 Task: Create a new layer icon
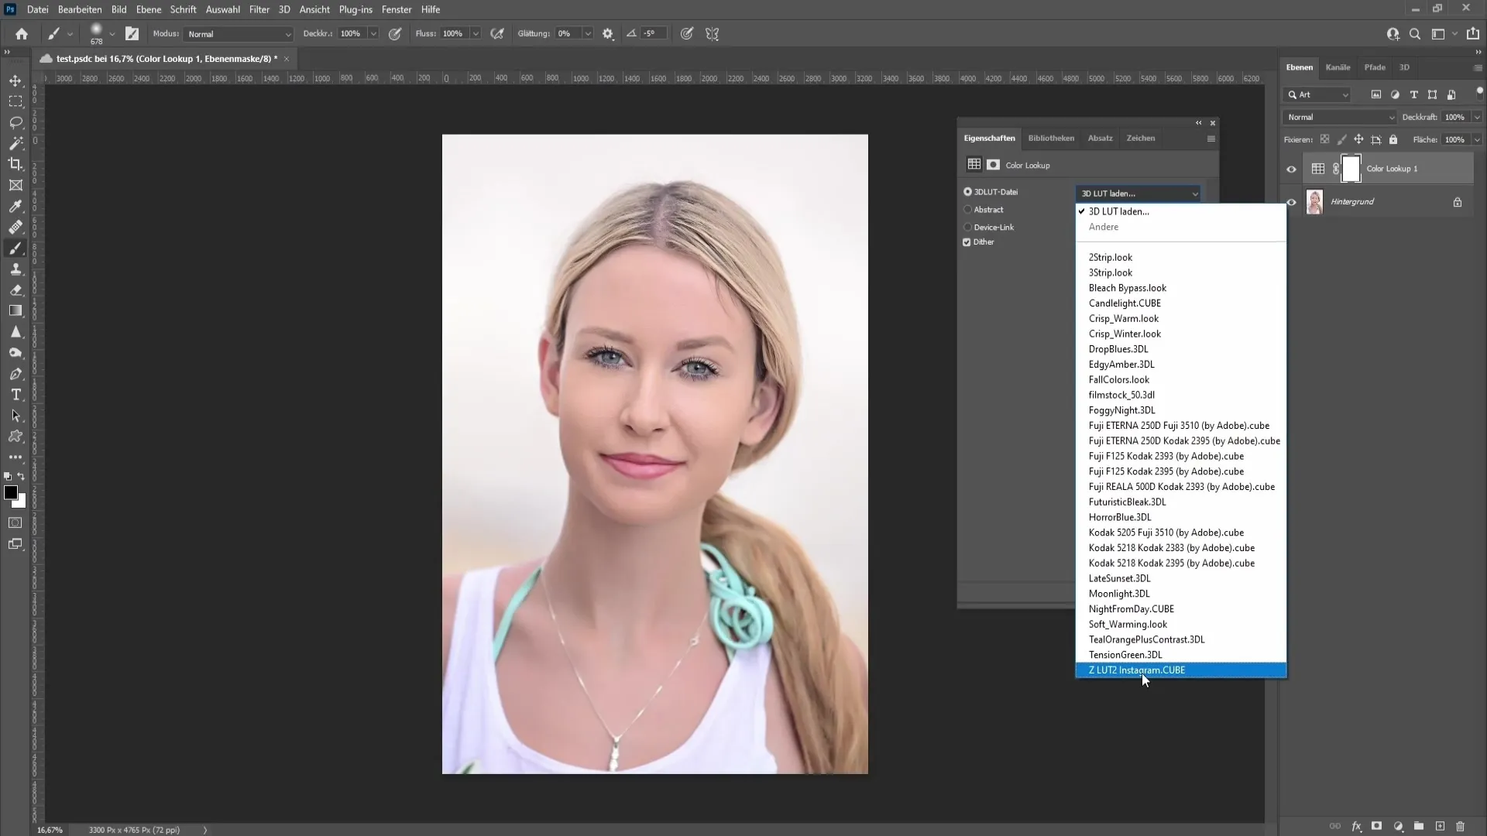click(1440, 826)
